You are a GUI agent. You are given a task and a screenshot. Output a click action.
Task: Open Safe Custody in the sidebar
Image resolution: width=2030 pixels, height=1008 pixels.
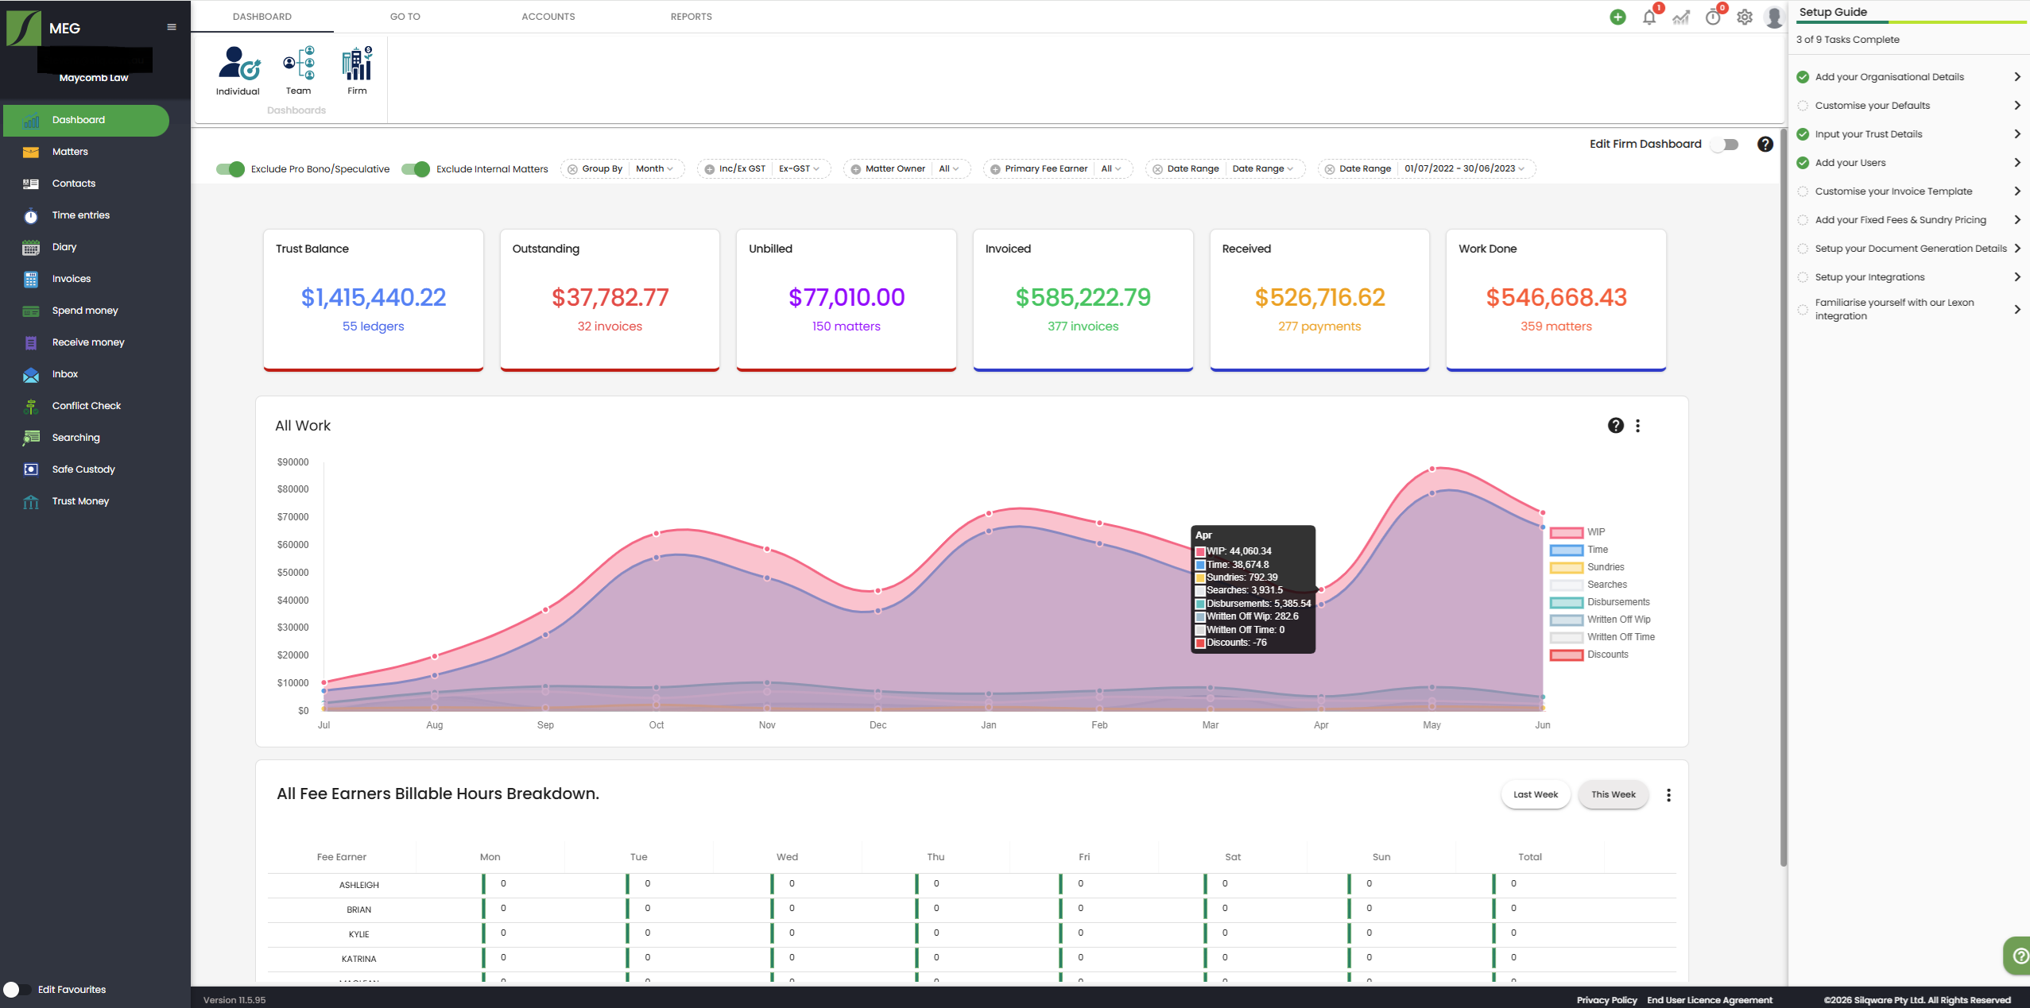pyautogui.click(x=83, y=469)
